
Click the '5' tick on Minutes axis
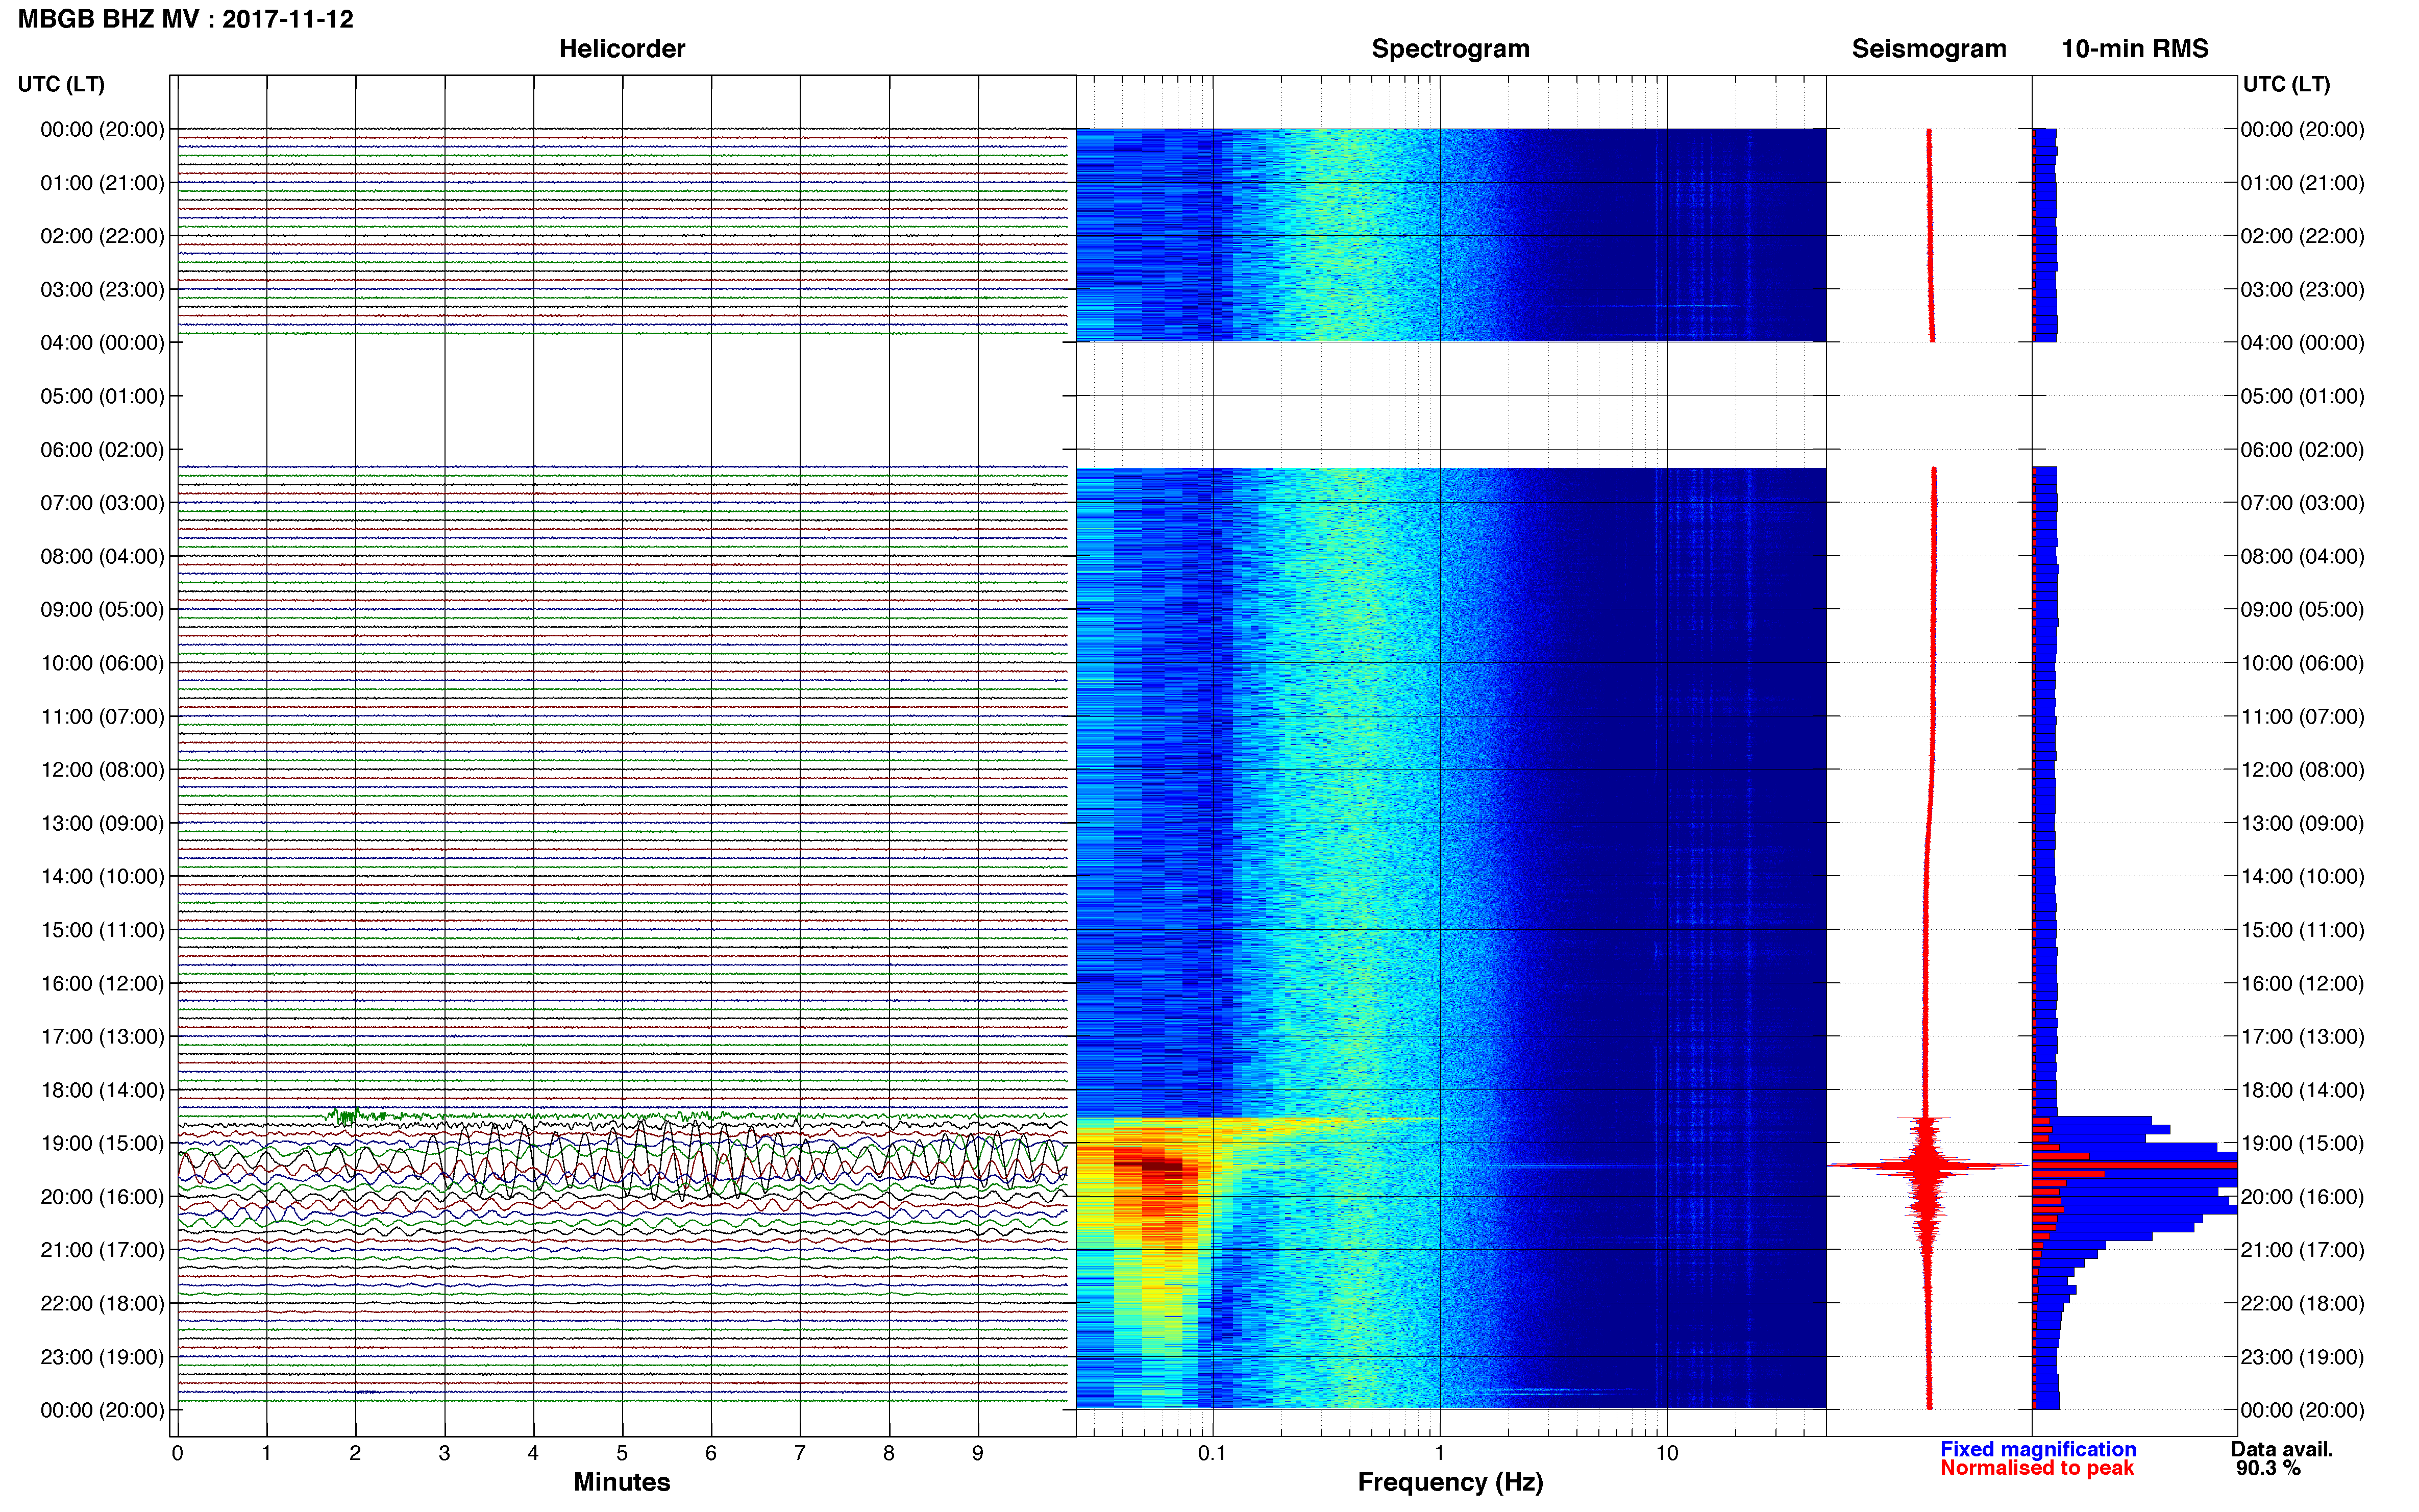(622, 1453)
